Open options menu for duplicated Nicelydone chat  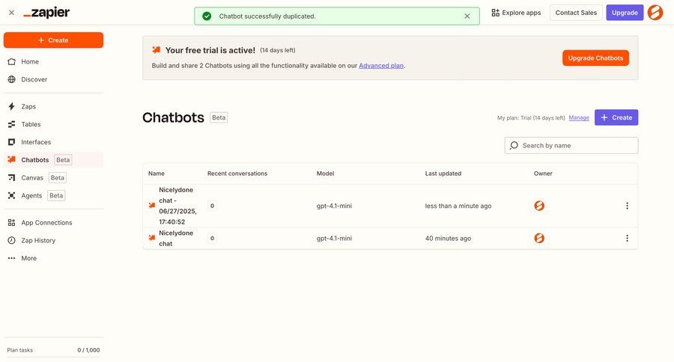point(627,206)
